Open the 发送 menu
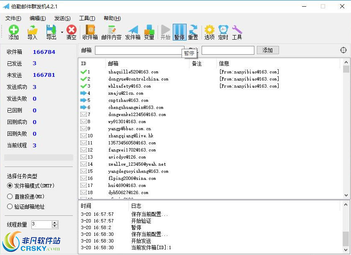Image resolution: width=351 pixels, height=255 pixels. pos(61,18)
